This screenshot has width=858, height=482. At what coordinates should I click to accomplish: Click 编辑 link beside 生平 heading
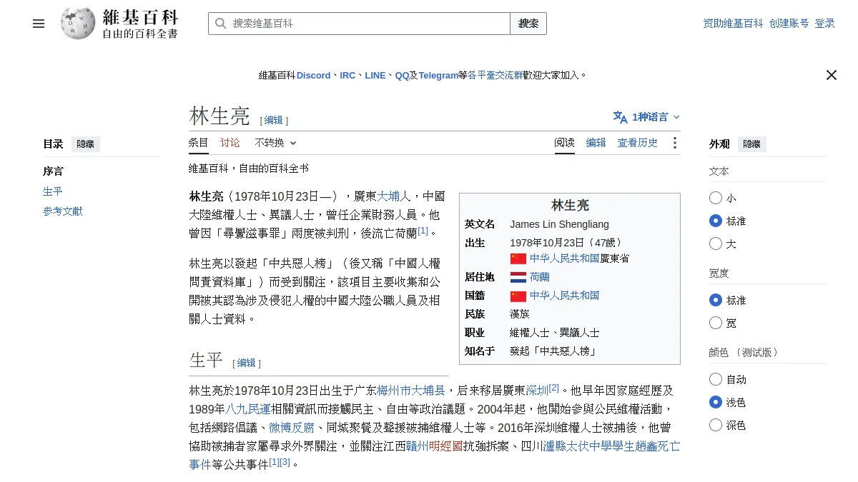pos(246,363)
